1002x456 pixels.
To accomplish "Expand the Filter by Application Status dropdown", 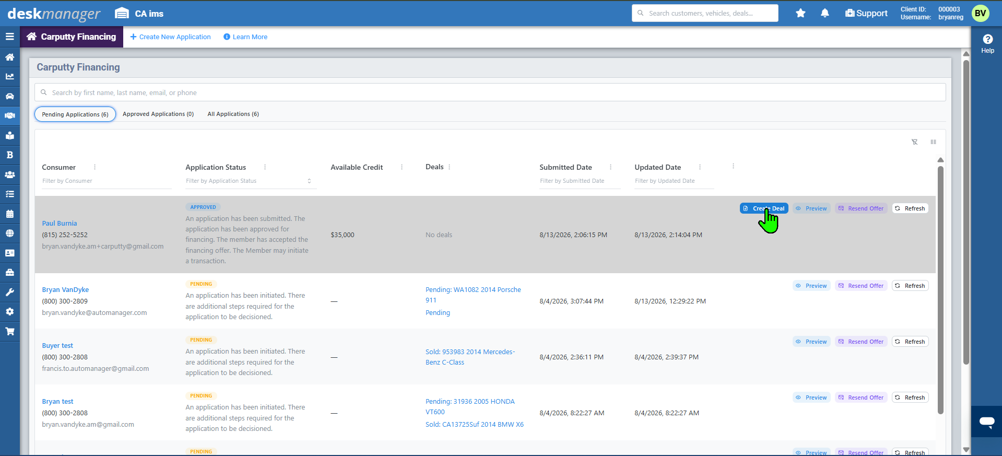I will tap(309, 181).
